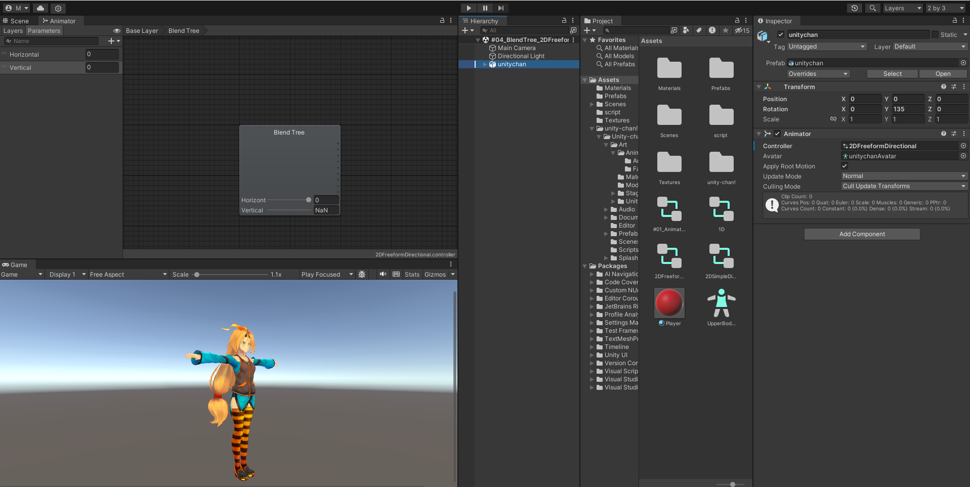This screenshot has width=970, height=487.
Task: Open the Materials folder thumbnail
Action: tap(669, 69)
